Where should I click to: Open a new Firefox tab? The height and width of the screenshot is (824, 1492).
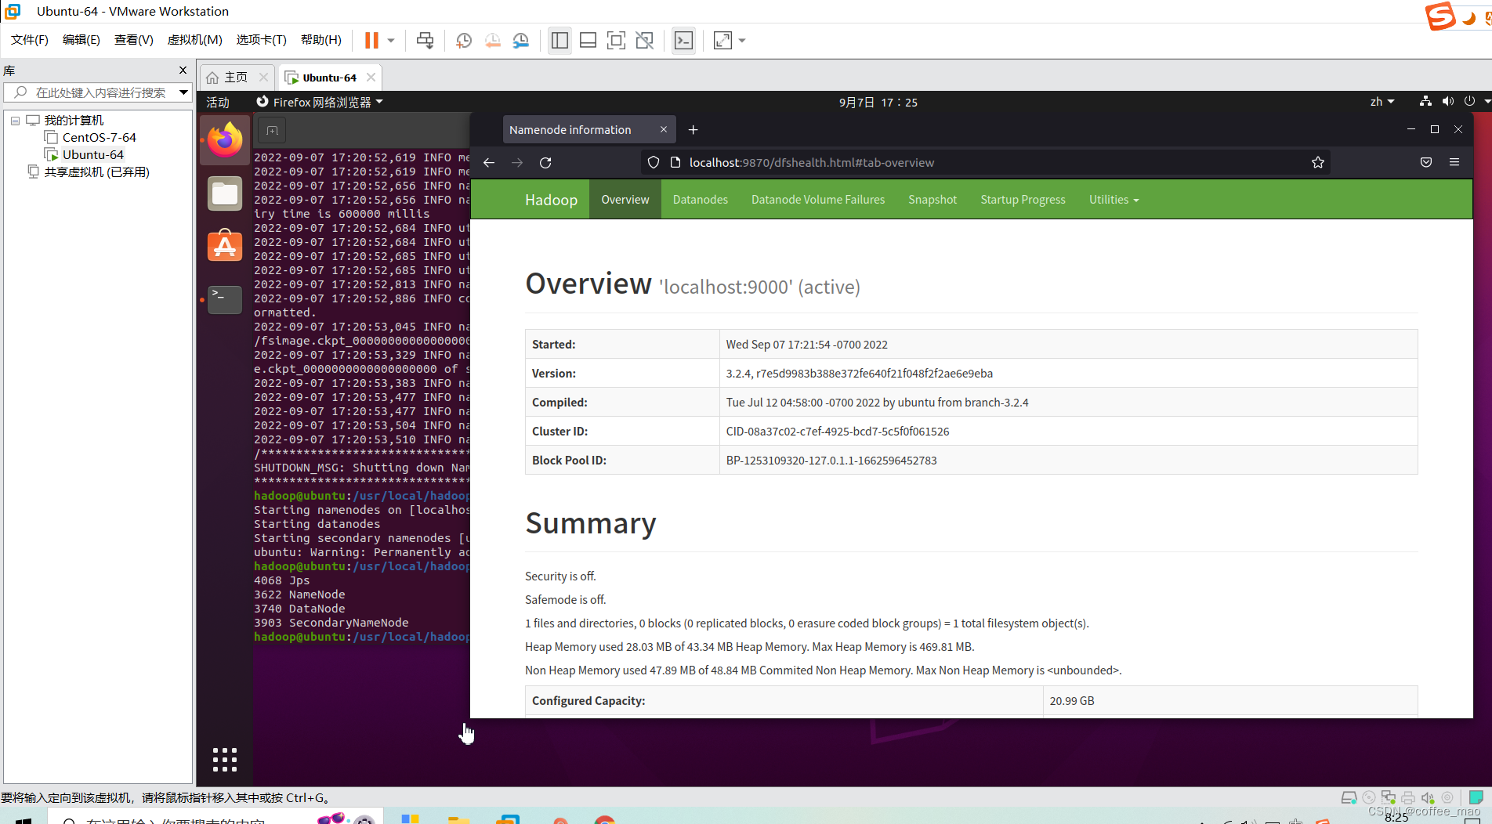coord(693,130)
